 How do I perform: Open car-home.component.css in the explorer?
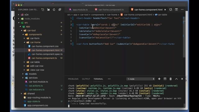45,46
